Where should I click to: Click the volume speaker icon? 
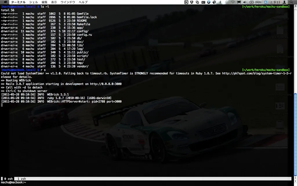click(245, 2)
